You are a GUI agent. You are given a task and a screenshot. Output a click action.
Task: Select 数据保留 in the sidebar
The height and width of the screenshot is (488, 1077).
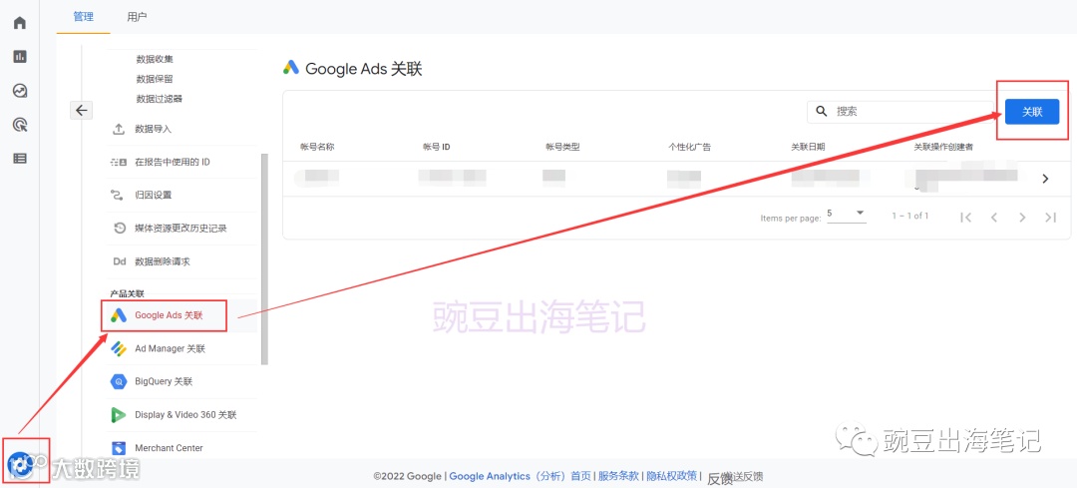155,79
